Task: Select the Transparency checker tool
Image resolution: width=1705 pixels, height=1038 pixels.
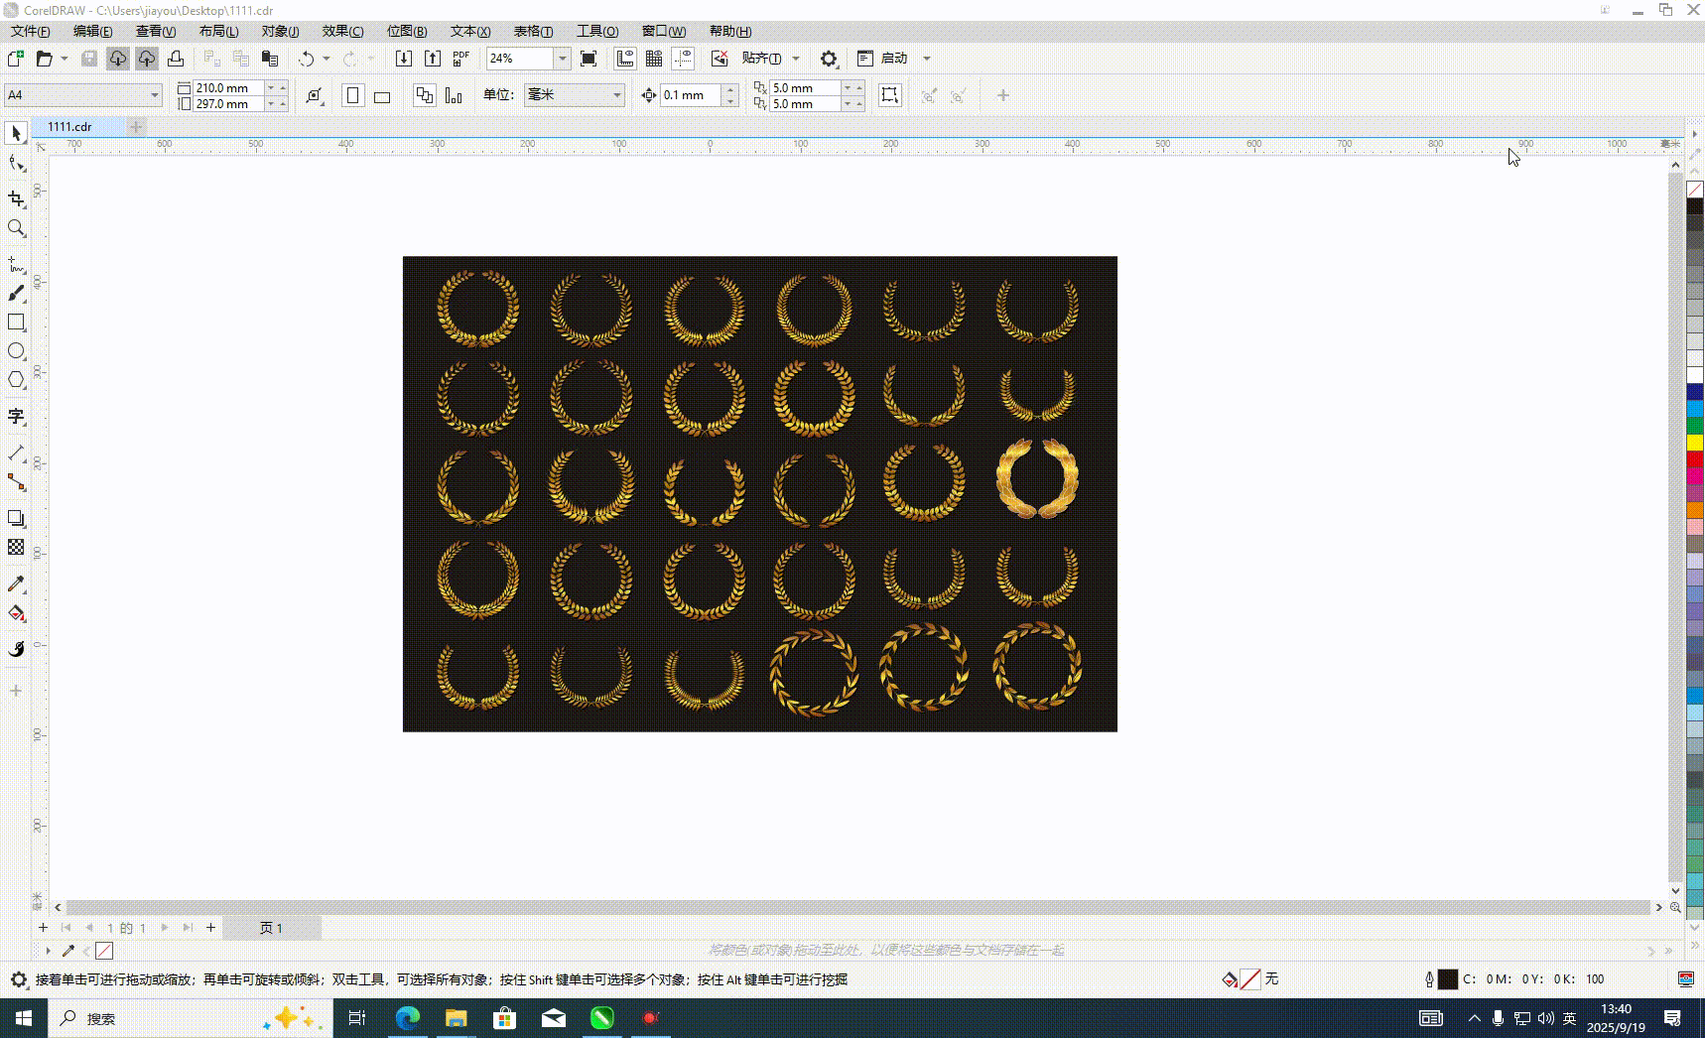Action: (16, 547)
